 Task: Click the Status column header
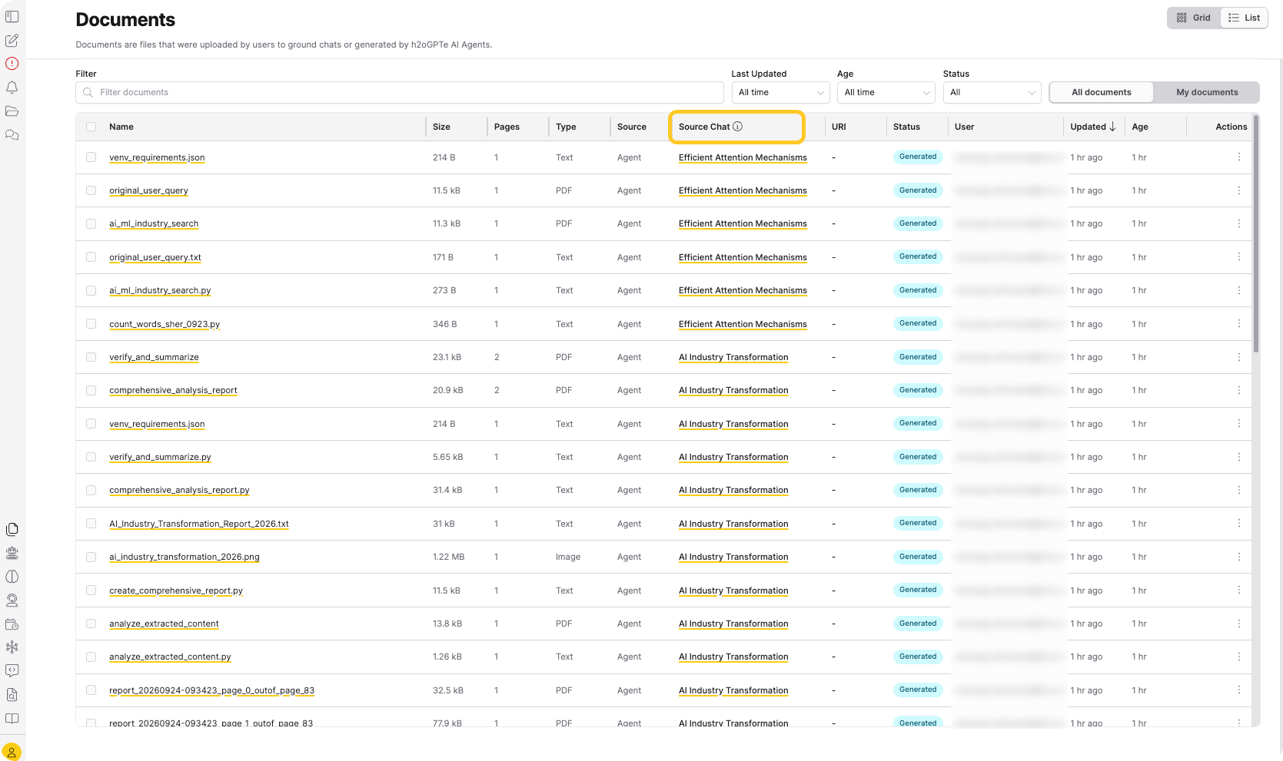(906, 127)
